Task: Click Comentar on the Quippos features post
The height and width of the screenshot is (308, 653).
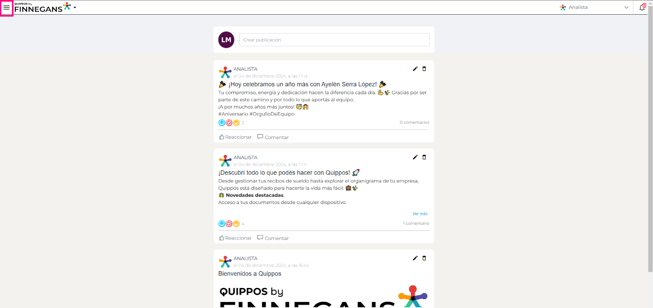Action: click(x=273, y=238)
